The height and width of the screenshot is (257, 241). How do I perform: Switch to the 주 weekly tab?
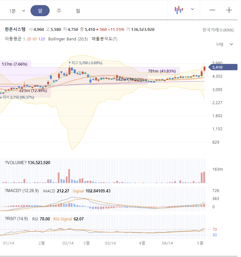(x=59, y=11)
